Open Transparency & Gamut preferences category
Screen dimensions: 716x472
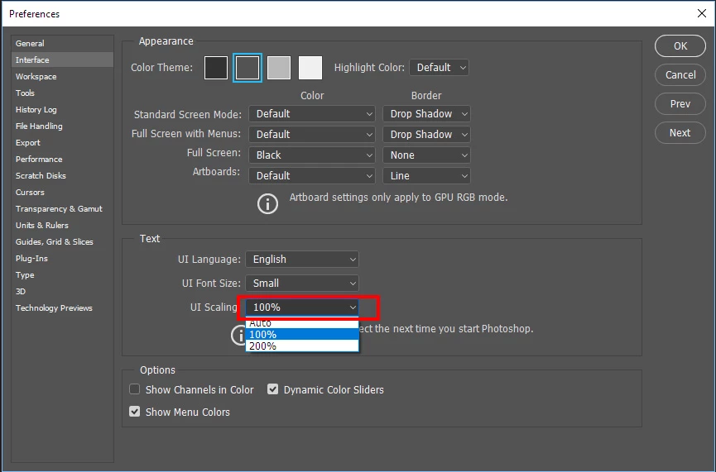pyautogui.click(x=62, y=209)
